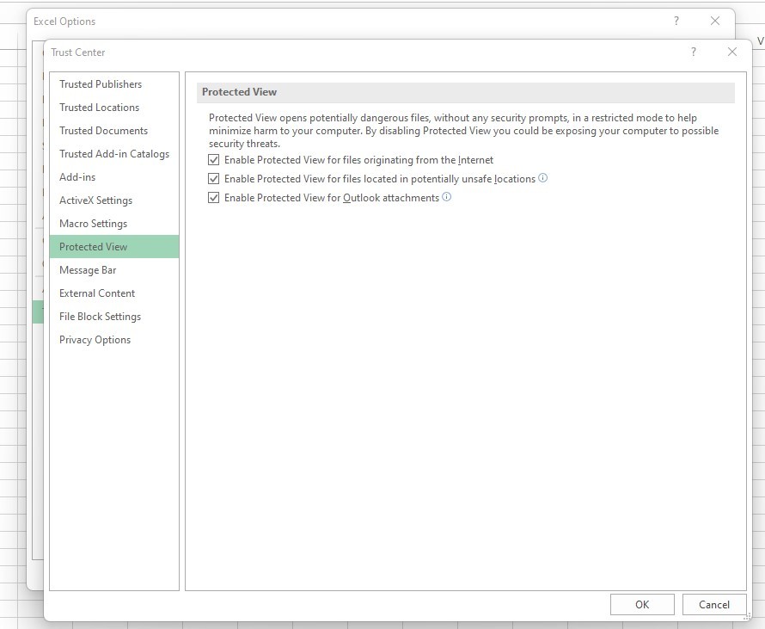The height and width of the screenshot is (629, 765).
Task: Open Privacy Options section
Action: click(114, 340)
